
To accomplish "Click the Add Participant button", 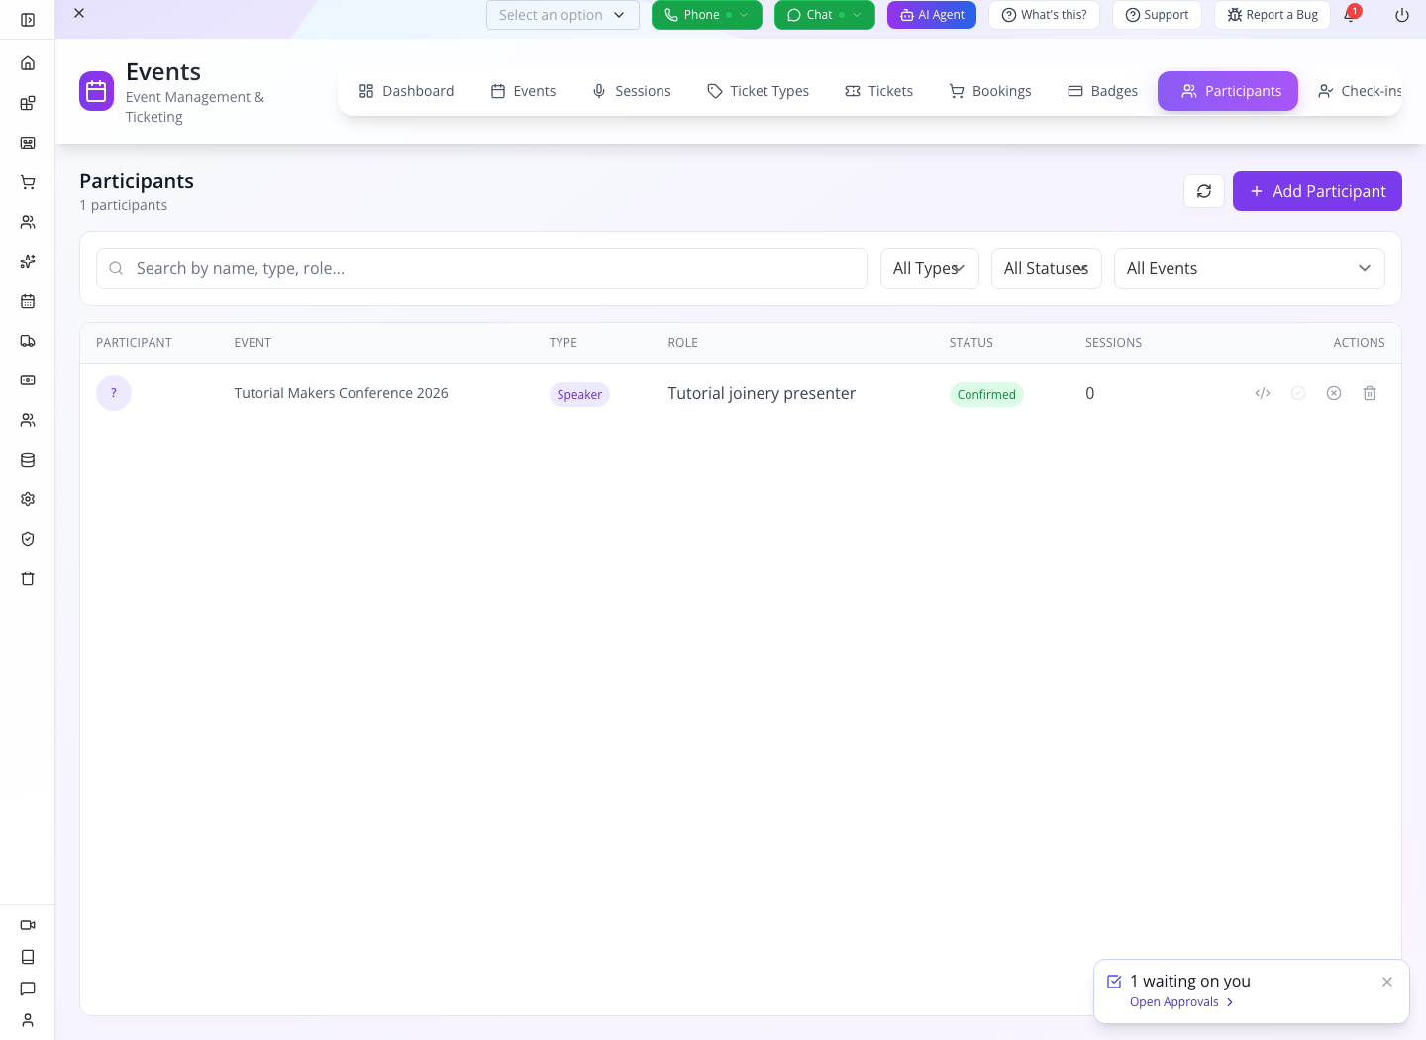I will point(1317,191).
